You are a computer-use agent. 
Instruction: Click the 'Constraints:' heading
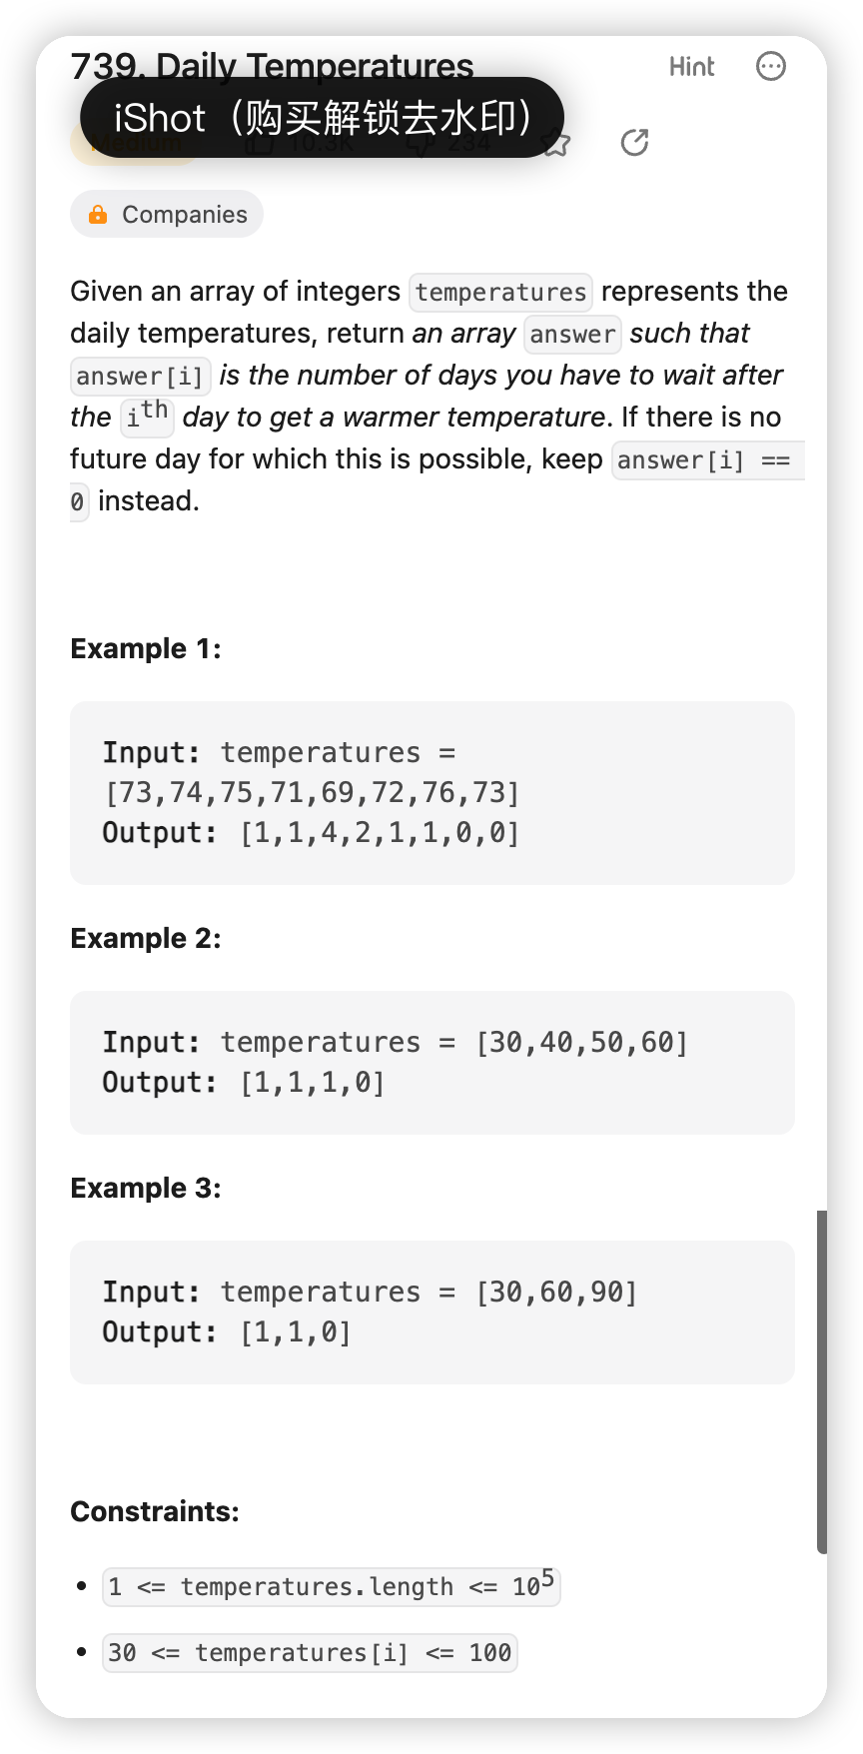155,1511
